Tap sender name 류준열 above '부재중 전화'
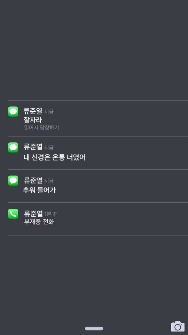The width and height of the screenshot is (188, 335). pyautogui.click(x=33, y=214)
